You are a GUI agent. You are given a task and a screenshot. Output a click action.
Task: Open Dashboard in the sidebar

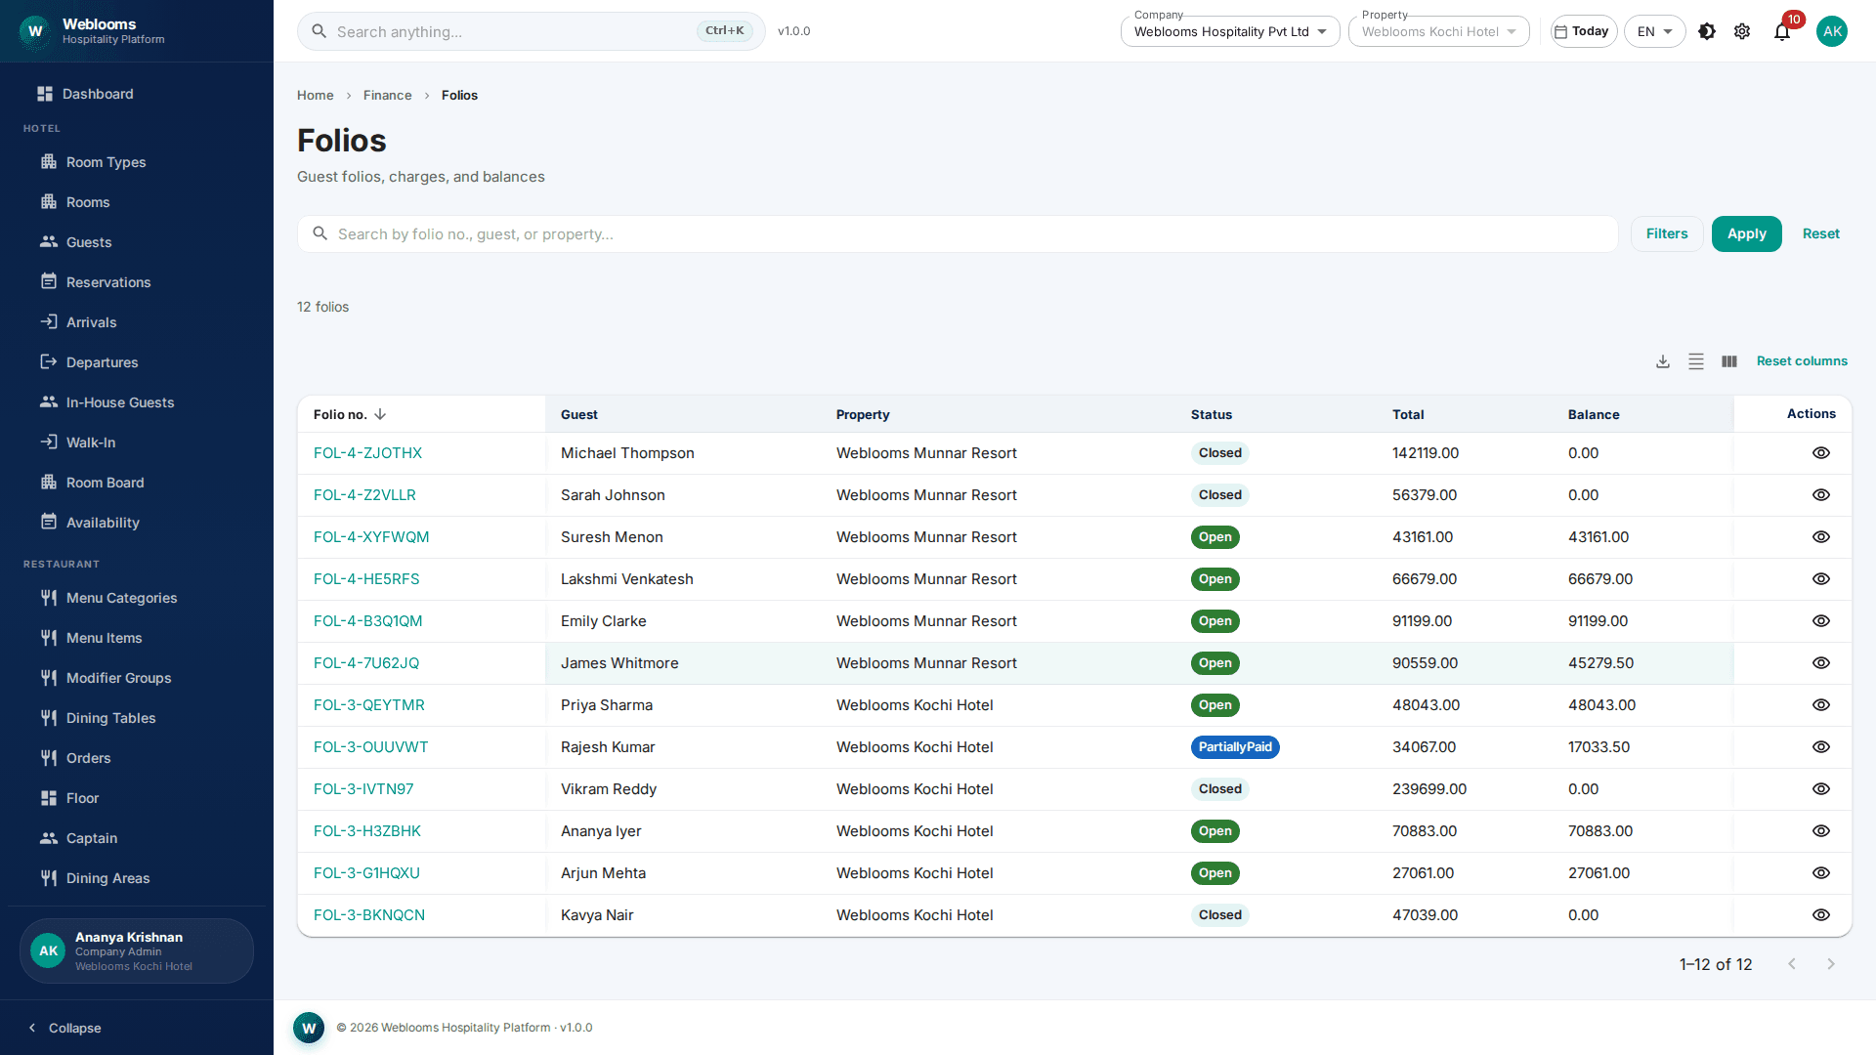click(137, 94)
